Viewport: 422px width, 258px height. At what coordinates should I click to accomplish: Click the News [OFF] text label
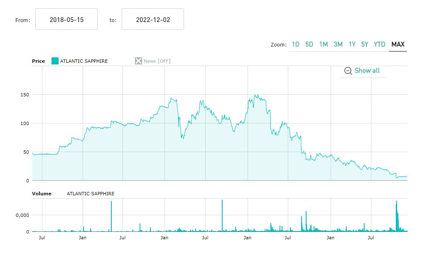[x=157, y=61]
